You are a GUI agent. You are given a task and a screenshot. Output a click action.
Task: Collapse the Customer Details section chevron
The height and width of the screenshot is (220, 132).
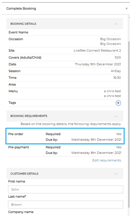(116, 174)
